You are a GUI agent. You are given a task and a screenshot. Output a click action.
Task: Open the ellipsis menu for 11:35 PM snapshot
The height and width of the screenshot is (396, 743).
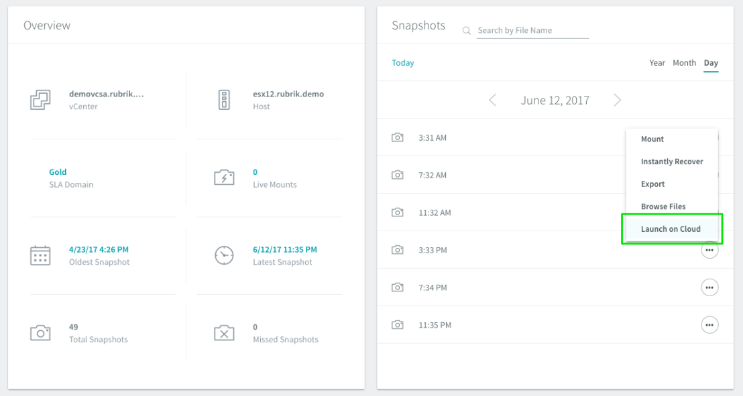coord(709,325)
